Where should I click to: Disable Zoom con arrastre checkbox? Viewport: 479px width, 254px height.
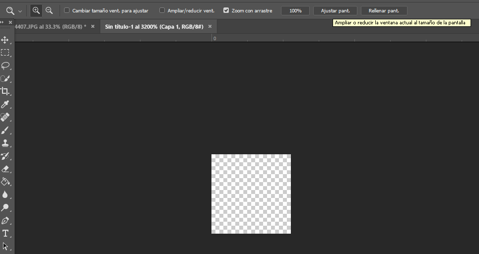(x=226, y=10)
